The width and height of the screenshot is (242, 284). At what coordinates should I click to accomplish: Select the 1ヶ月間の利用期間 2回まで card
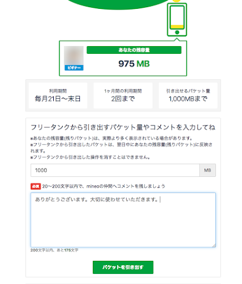[123, 95]
